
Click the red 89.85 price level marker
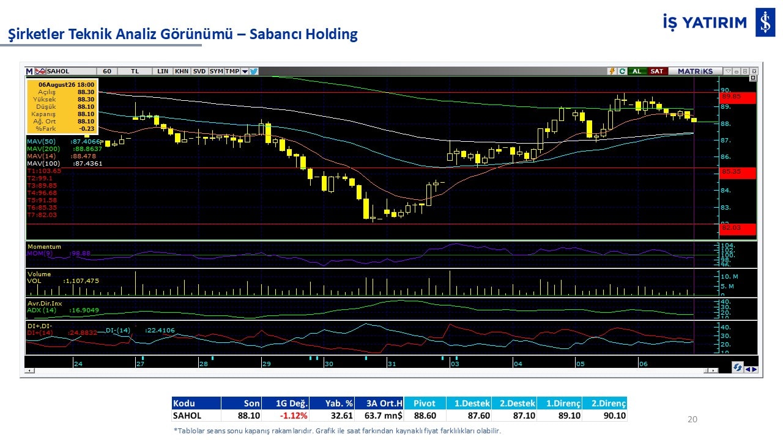click(x=738, y=97)
